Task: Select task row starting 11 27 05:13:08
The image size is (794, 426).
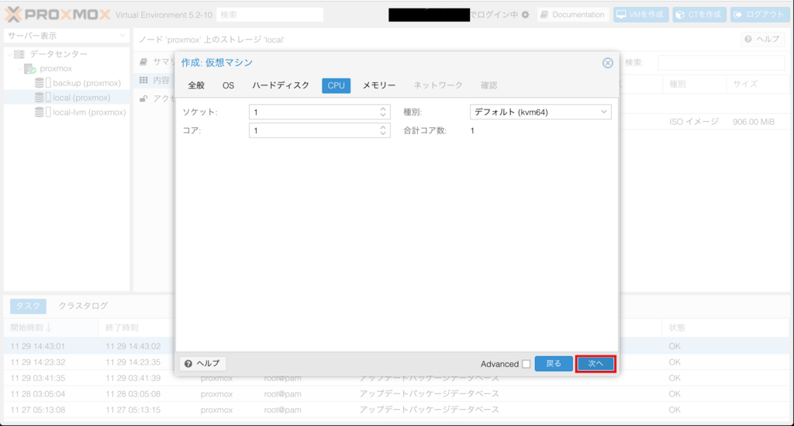Action: (x=396, y=409)
